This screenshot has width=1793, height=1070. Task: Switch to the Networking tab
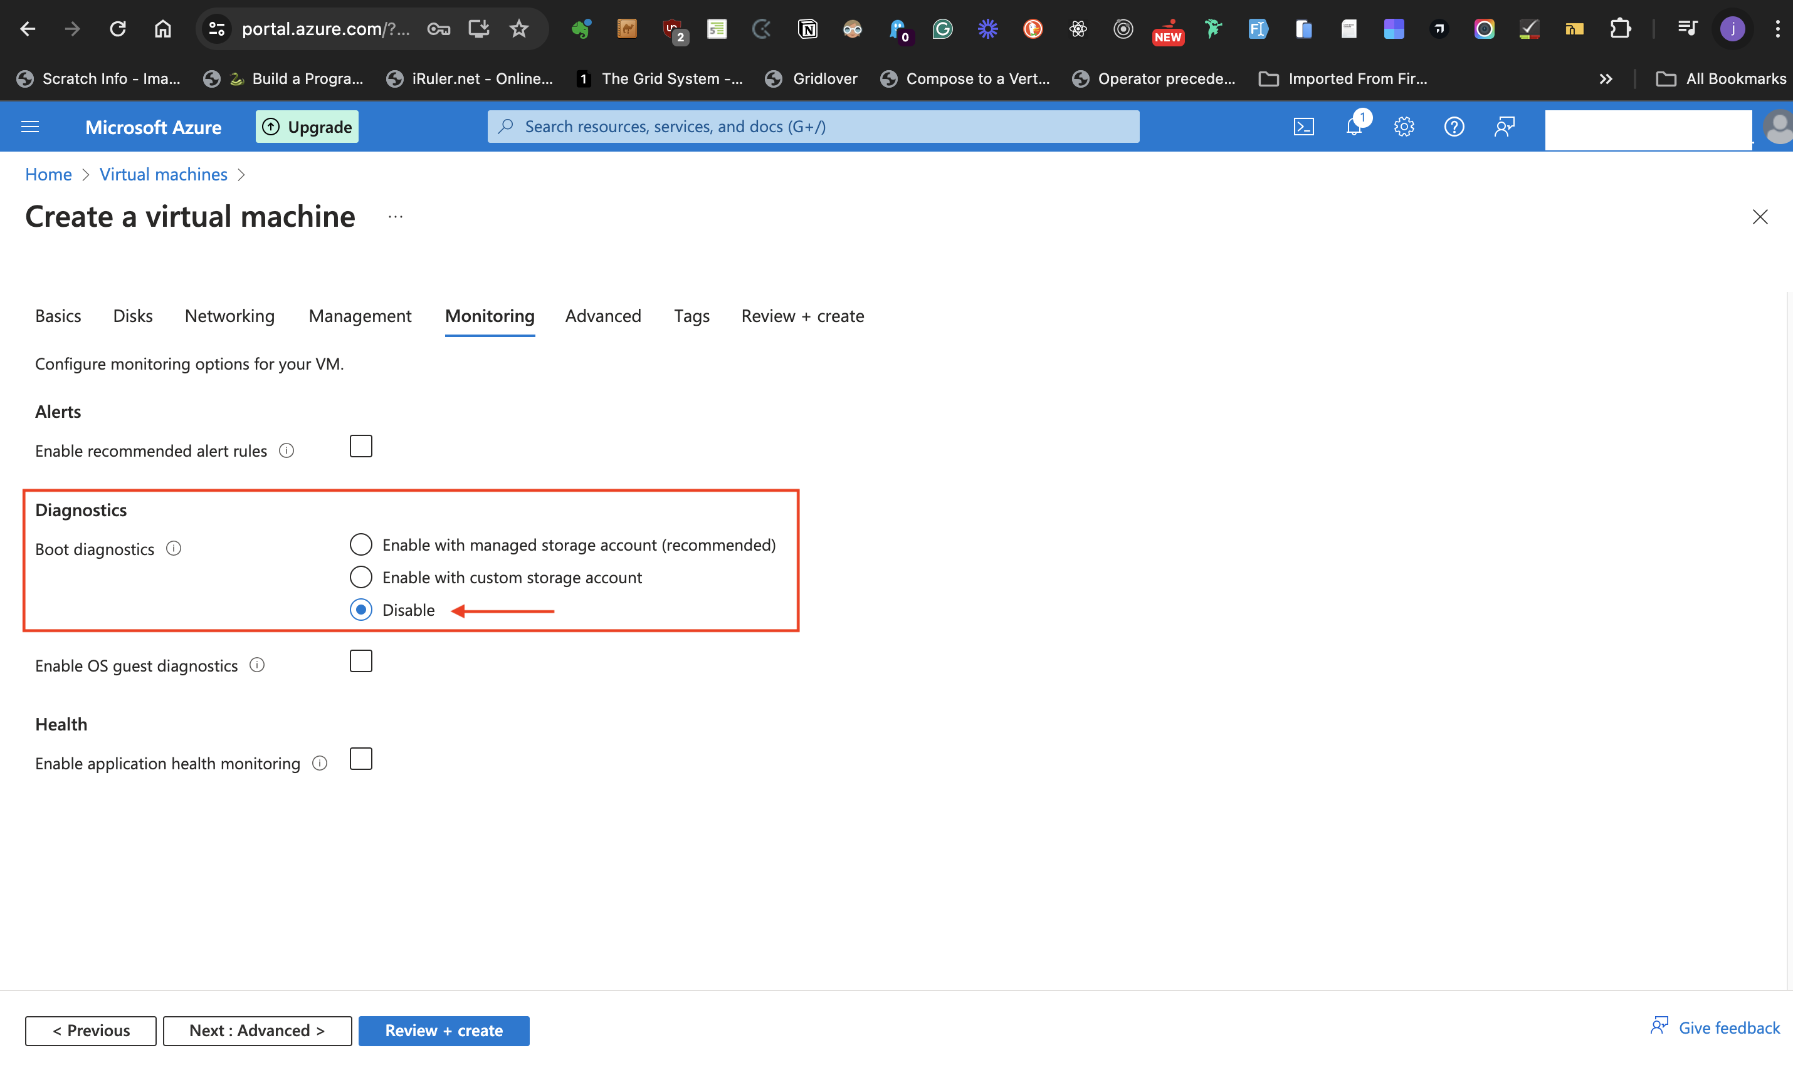tap(229, 316)
